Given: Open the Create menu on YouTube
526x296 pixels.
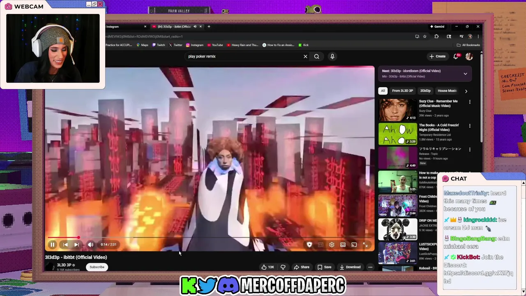Looking at the screenshot, I should click(438, 56).
